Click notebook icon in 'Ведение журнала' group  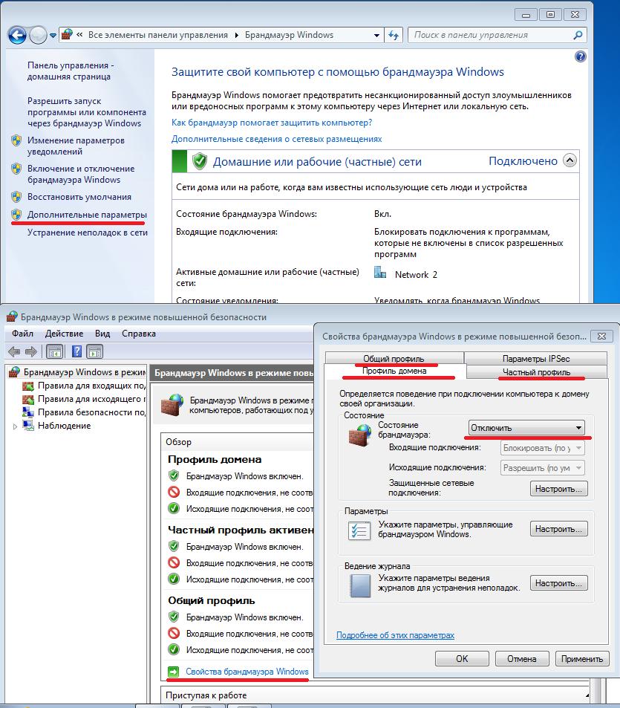pyautogui.click(x=359, y=585)
